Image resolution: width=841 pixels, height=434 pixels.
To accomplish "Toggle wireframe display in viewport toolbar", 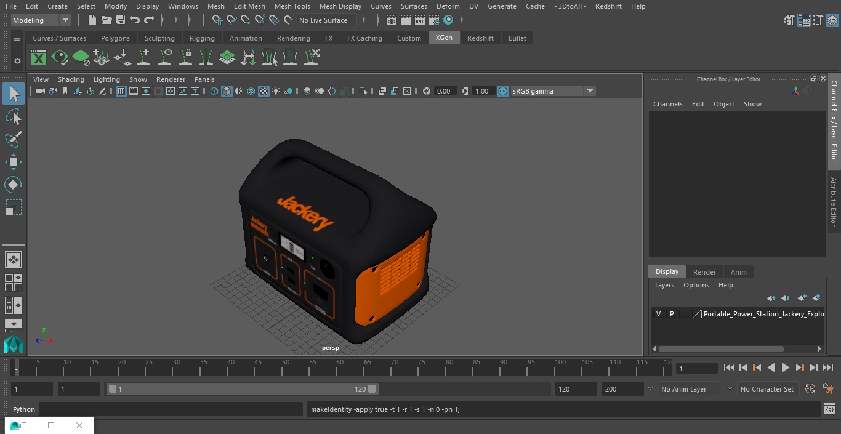I will [214, 91].
